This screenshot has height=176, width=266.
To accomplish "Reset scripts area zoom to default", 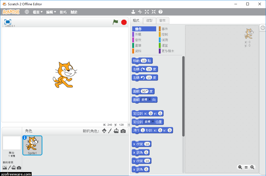I will pyautogui.click(x=246, y=167).
